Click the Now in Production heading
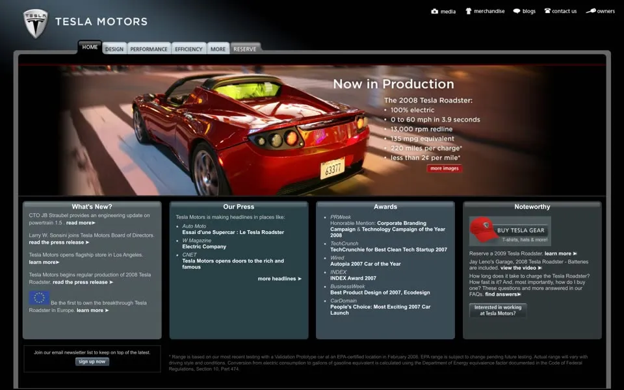Viewport: 624px width, 390px height. [393, 84]
